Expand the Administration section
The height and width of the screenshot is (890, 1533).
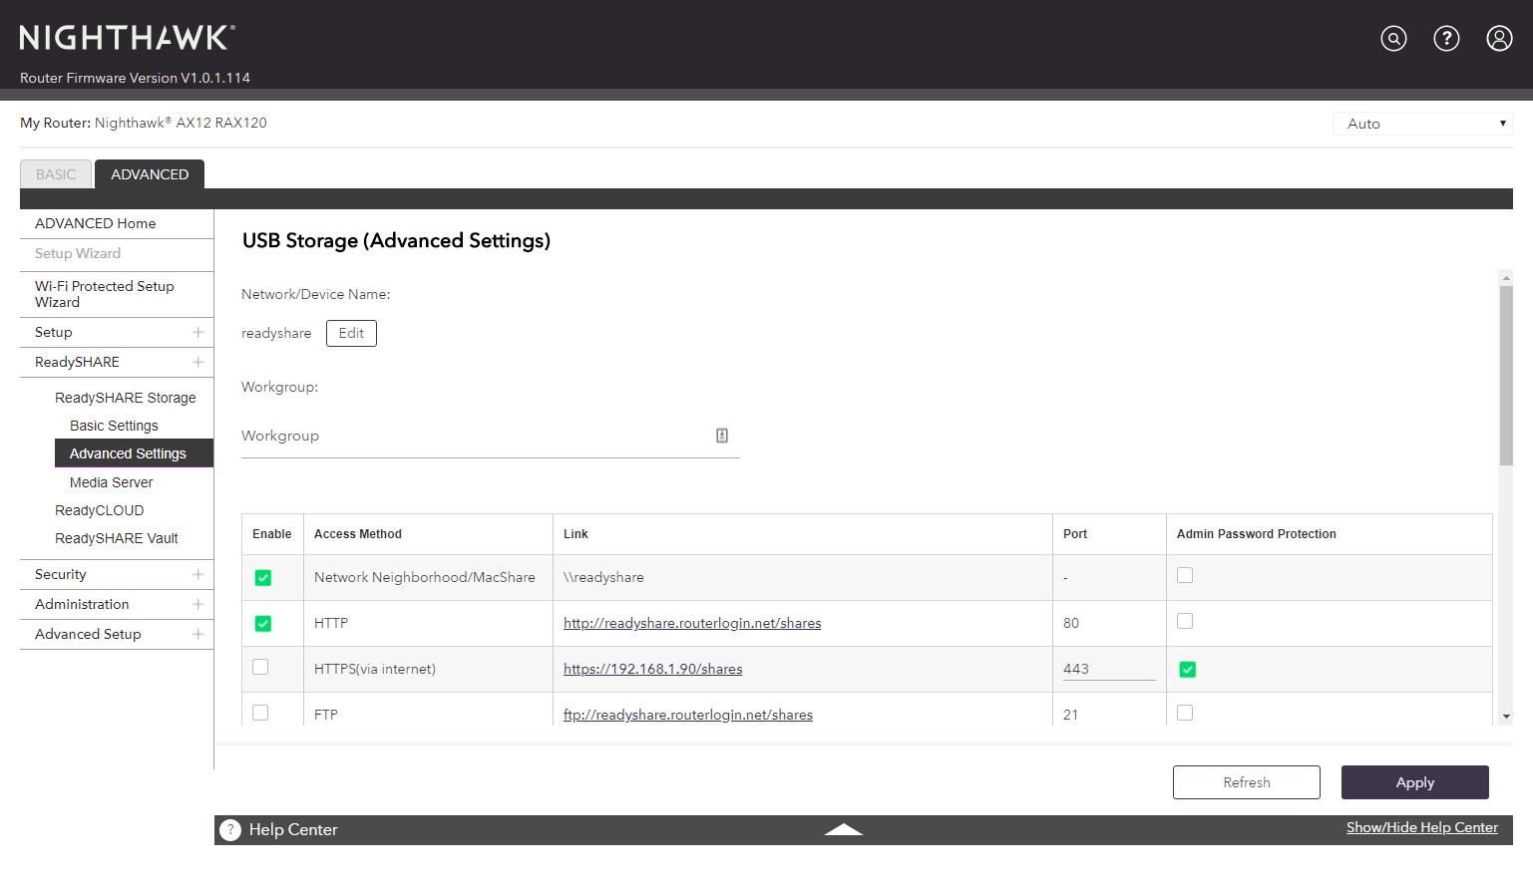(x=197, y=604)
